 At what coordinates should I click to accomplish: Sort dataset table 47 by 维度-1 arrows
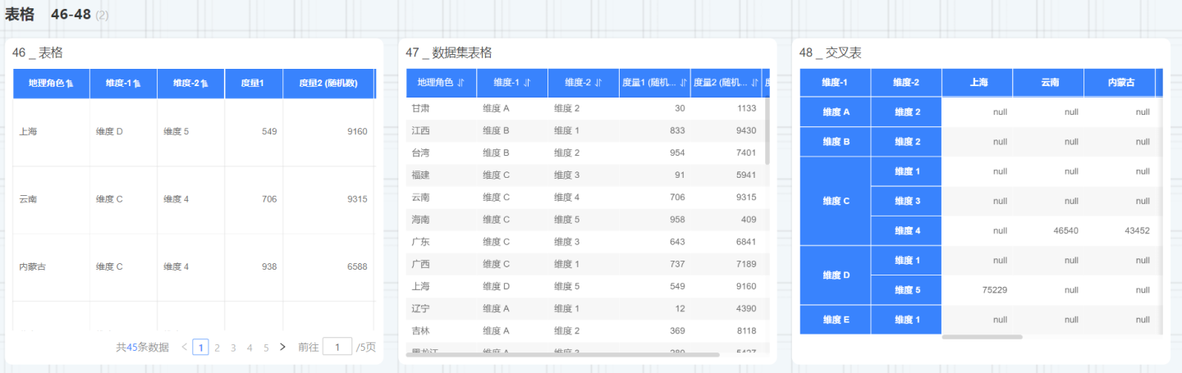[527, 83]
